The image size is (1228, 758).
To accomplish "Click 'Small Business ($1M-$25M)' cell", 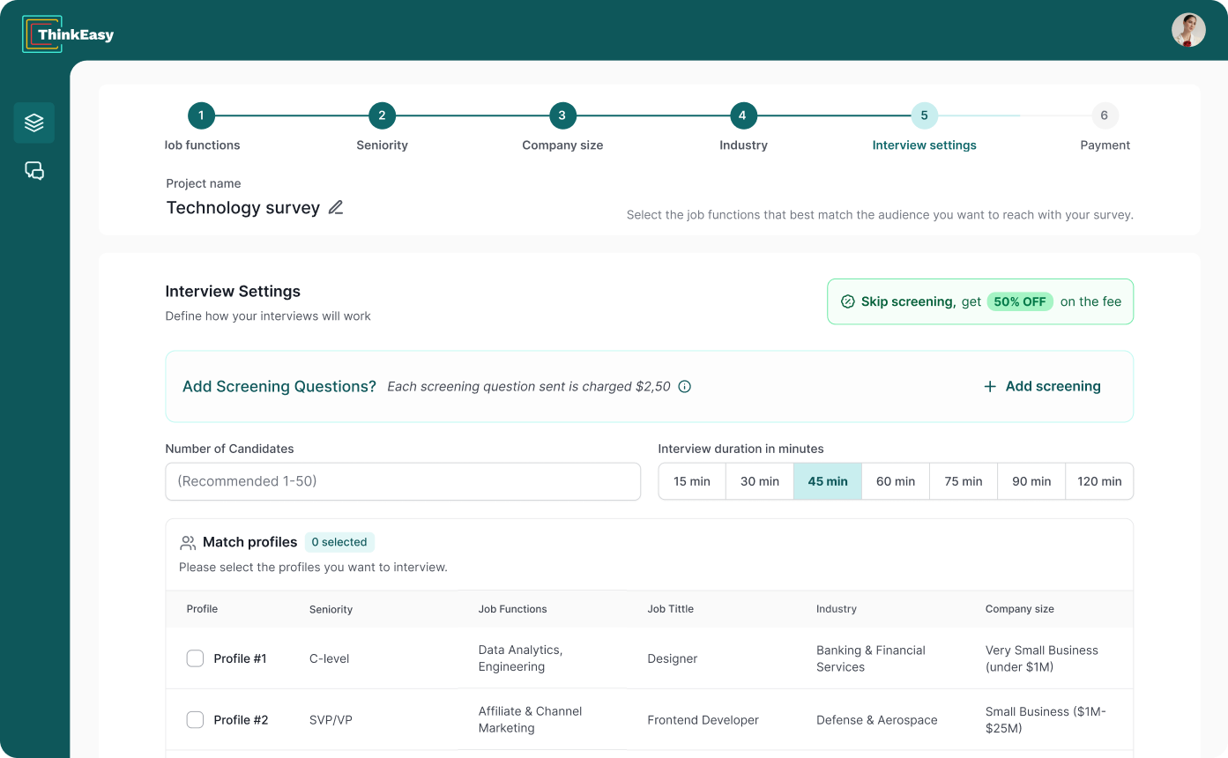I will (x=1046, y=720).
